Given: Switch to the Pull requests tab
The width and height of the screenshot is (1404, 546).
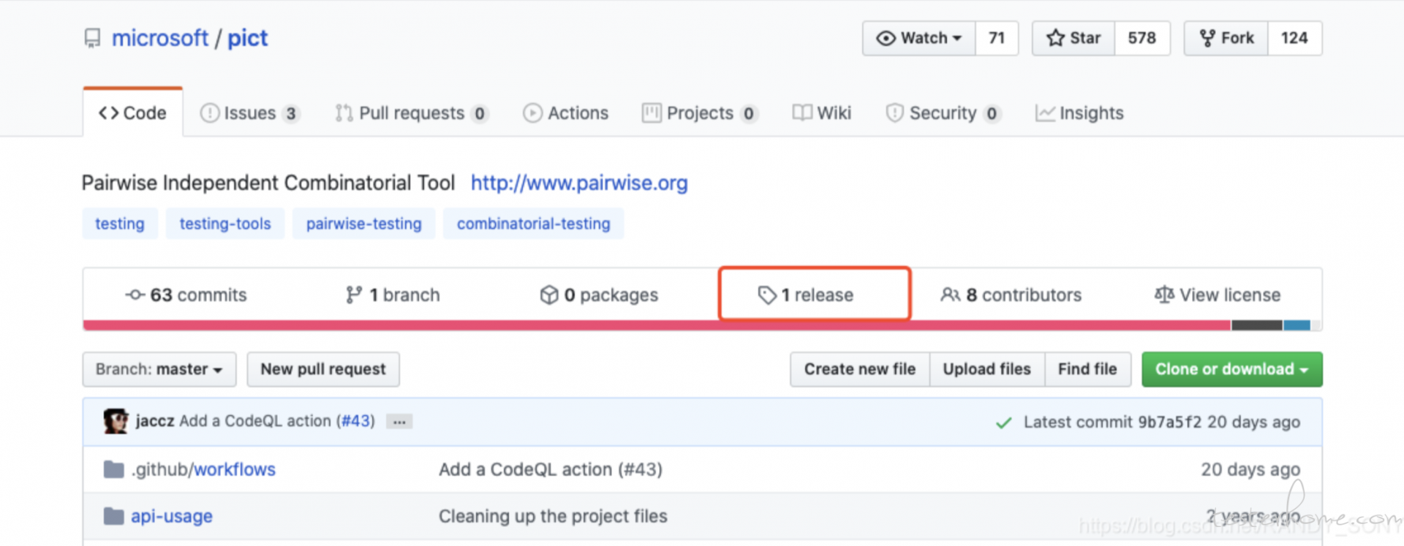Looking at the screenshot, I should [x=412, y=113].
